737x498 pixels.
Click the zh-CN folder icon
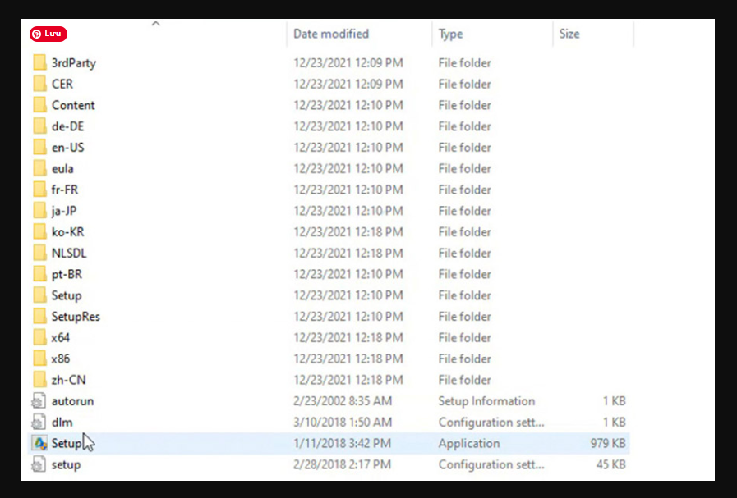pyautogui.click(x=39, y=380)
